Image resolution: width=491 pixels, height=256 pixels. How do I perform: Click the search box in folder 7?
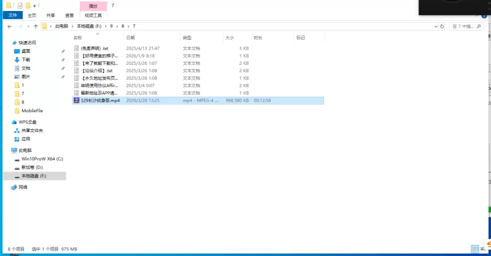(x=466, y=26)
